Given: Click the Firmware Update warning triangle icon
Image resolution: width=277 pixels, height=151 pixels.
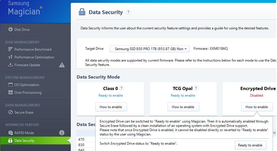Looking at the screenshot, I should click(x=62, y=65).
